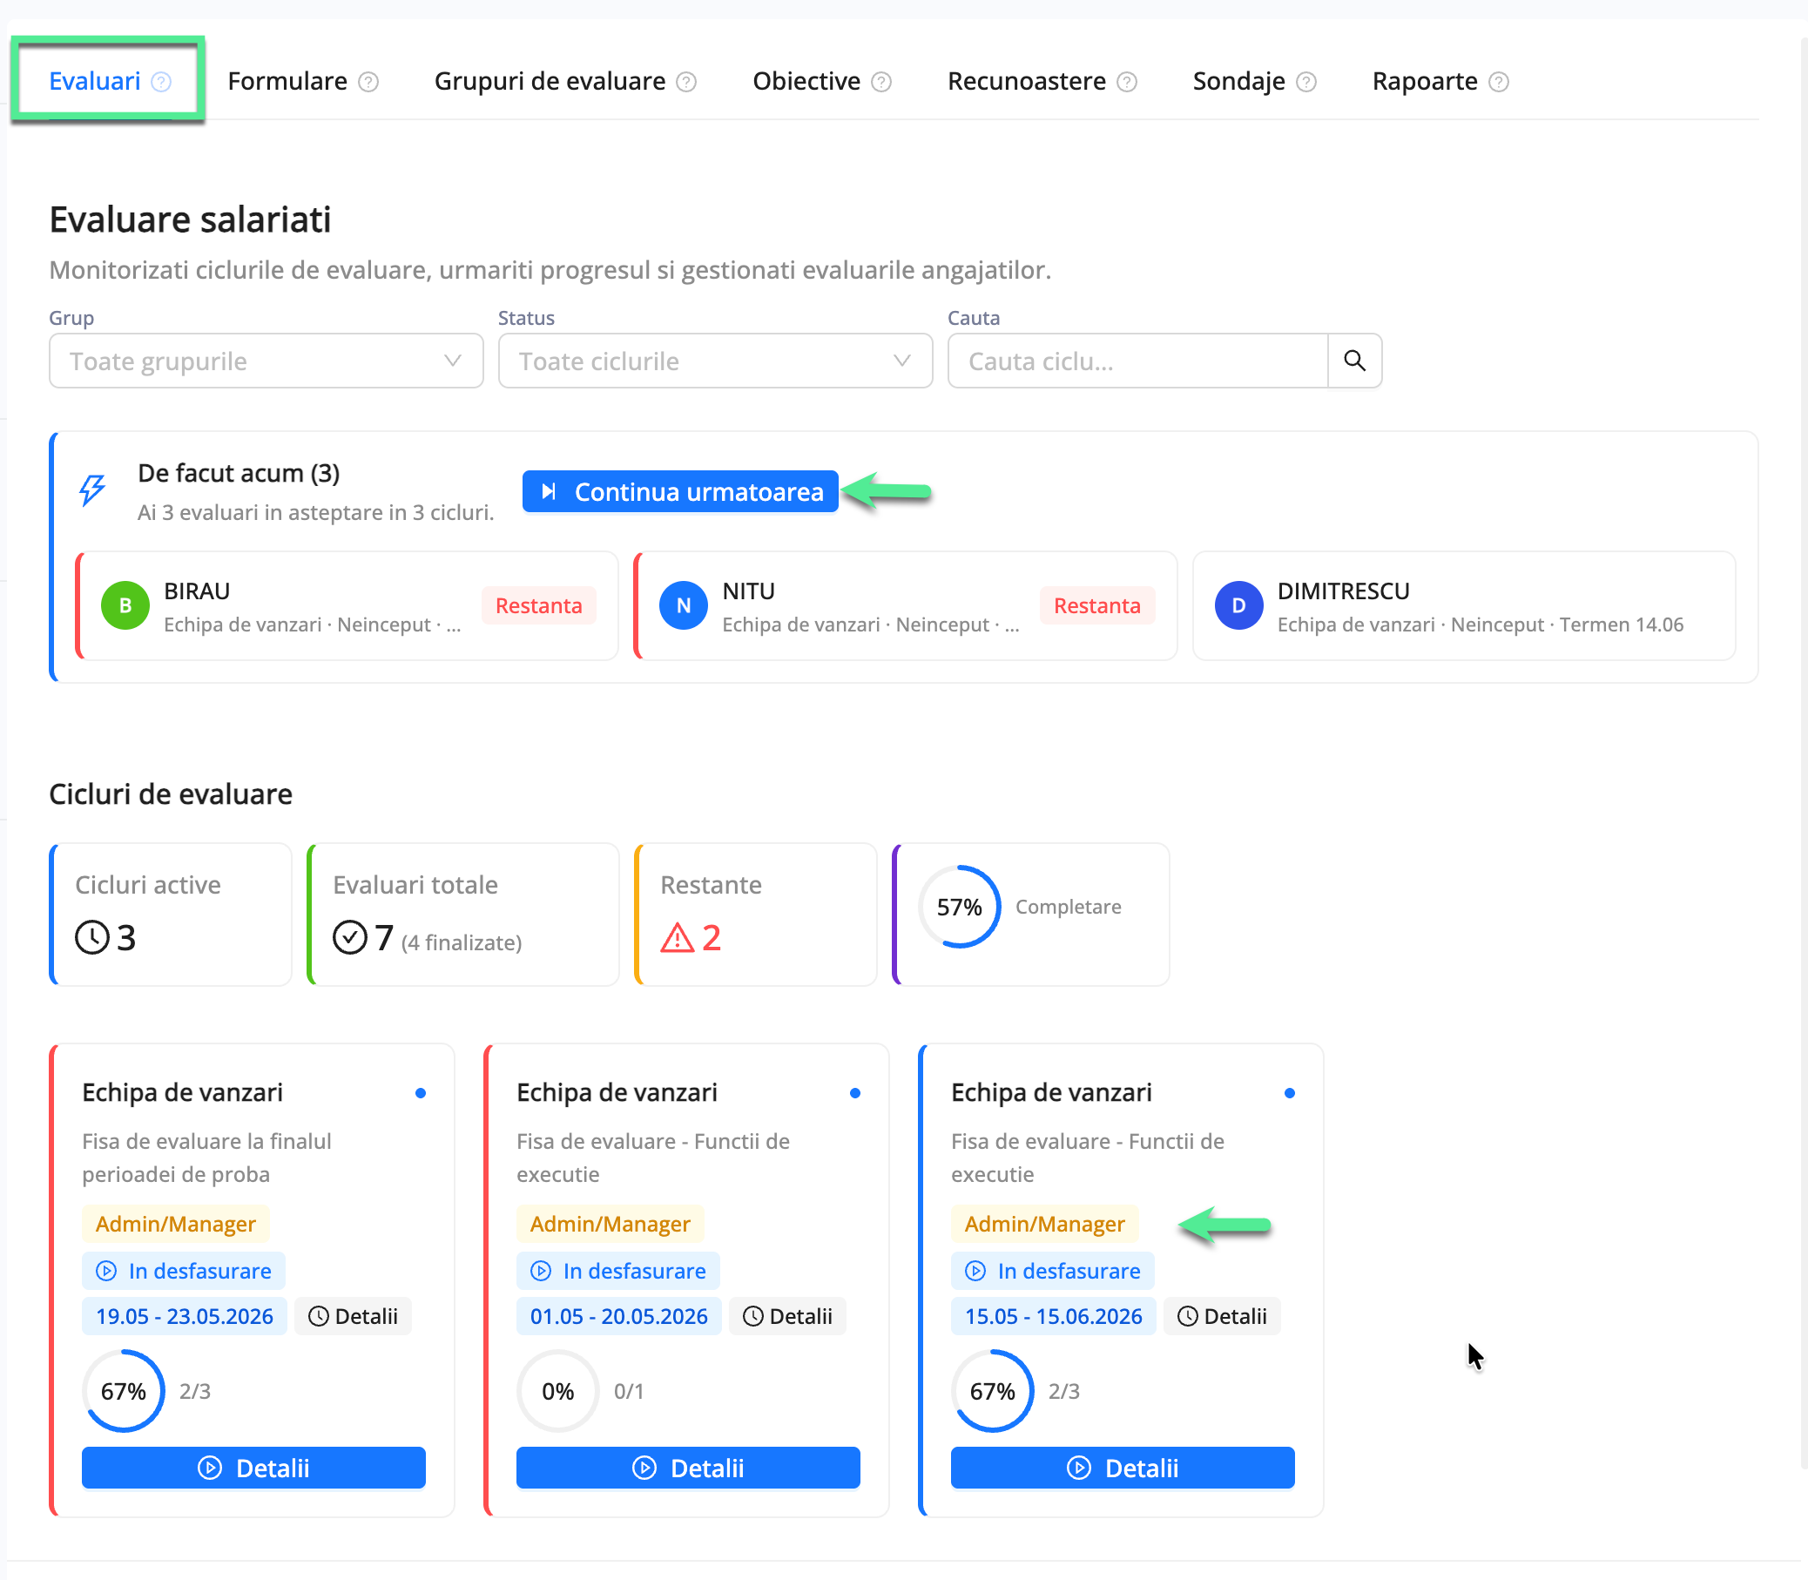1808x1580 pixels.
Task: Click blue status dot on 15.05 cycle card
Action: pos(1290,1093)
